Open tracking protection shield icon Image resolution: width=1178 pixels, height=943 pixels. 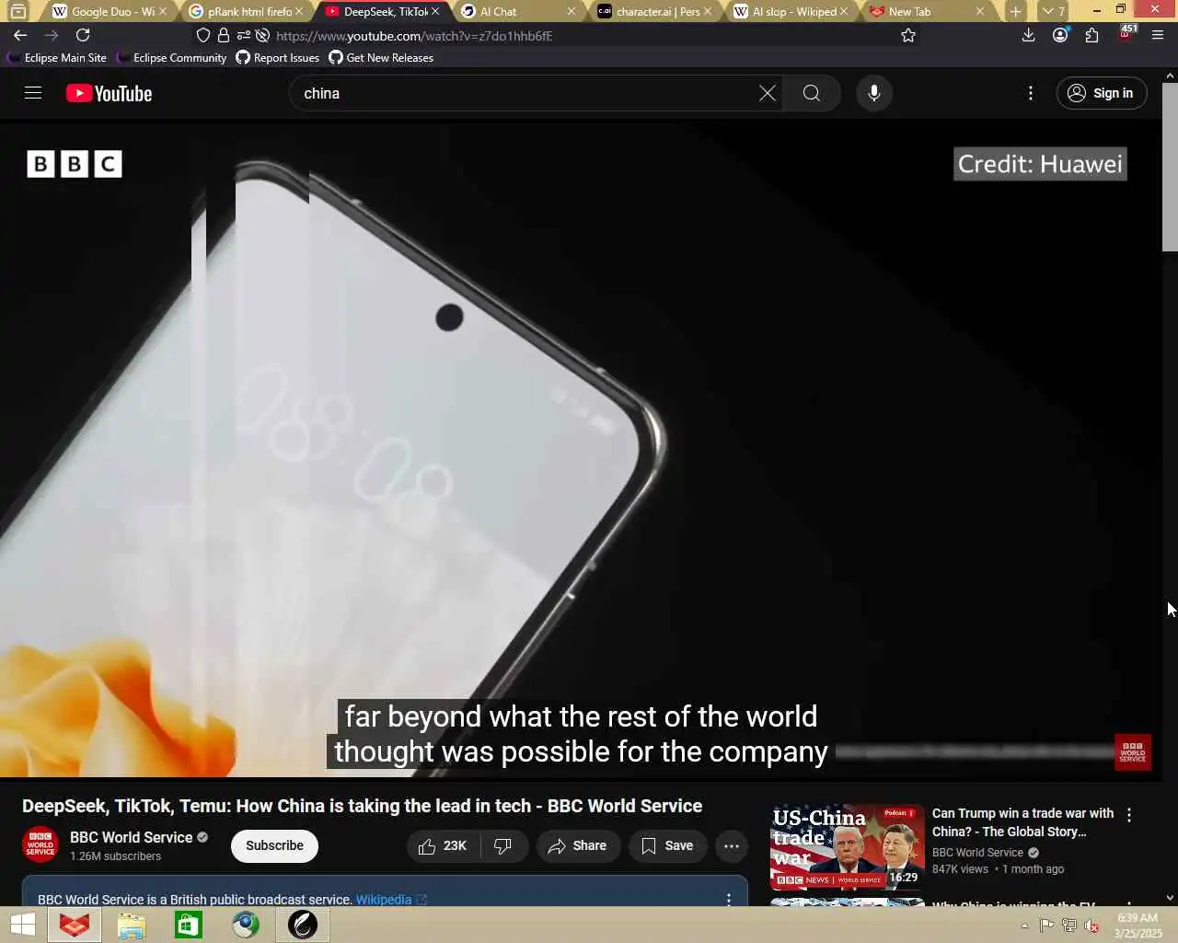point(203,35)
